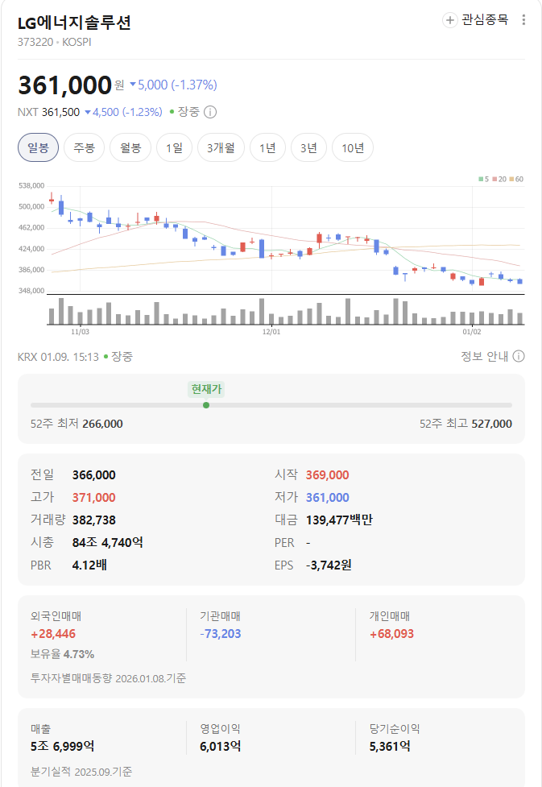The width and height of the screenshot is (542, 787).
Task: Click the stock code 373220 · KOSPI text
Action: tap(55, 42)
